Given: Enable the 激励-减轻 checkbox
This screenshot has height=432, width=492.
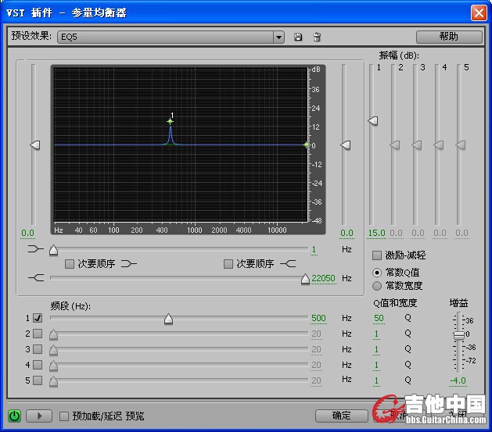Looking at the screenshot, I should [377, 255].
